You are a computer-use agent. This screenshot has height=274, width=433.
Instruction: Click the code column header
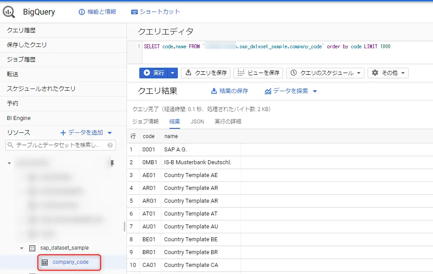(x=149, y=136)
